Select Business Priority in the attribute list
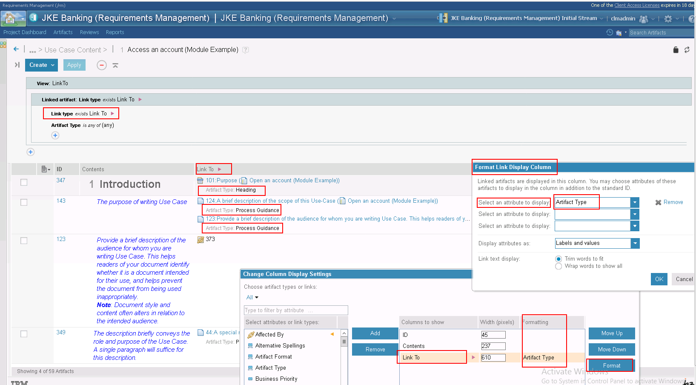This screenshot has height=385, width=696. tap(276, 379)
